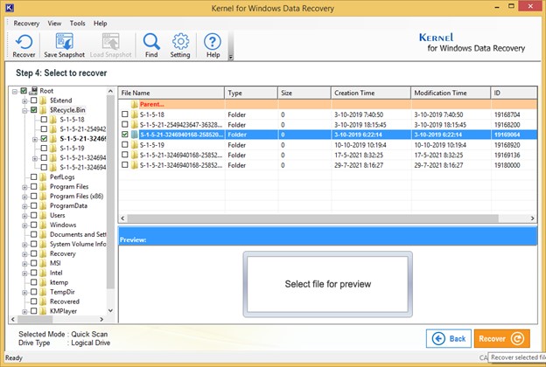Image resolution: width=546 pixels, height=367 pixels.
Task: Check the S-1-5-19 row checkbox in file list
Action: (x=125, y=144)
